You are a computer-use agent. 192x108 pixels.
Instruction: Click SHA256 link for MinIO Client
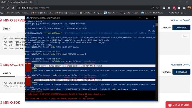pos(166,72)
